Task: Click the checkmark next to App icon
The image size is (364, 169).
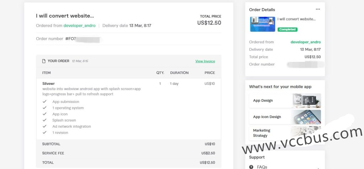Action: [x=45, y=114]
